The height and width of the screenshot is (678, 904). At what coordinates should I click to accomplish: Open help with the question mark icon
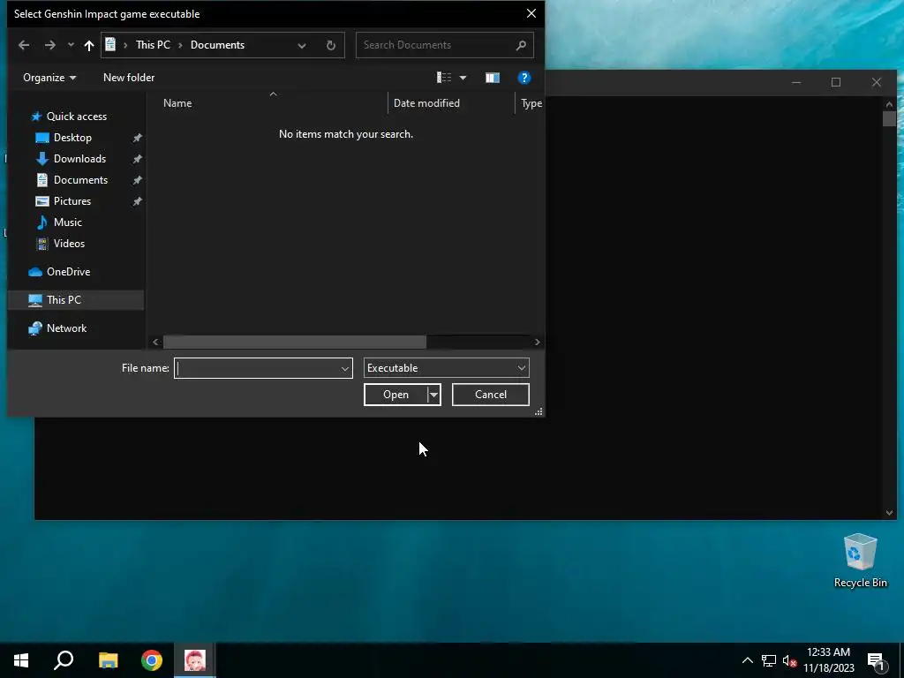524,78
